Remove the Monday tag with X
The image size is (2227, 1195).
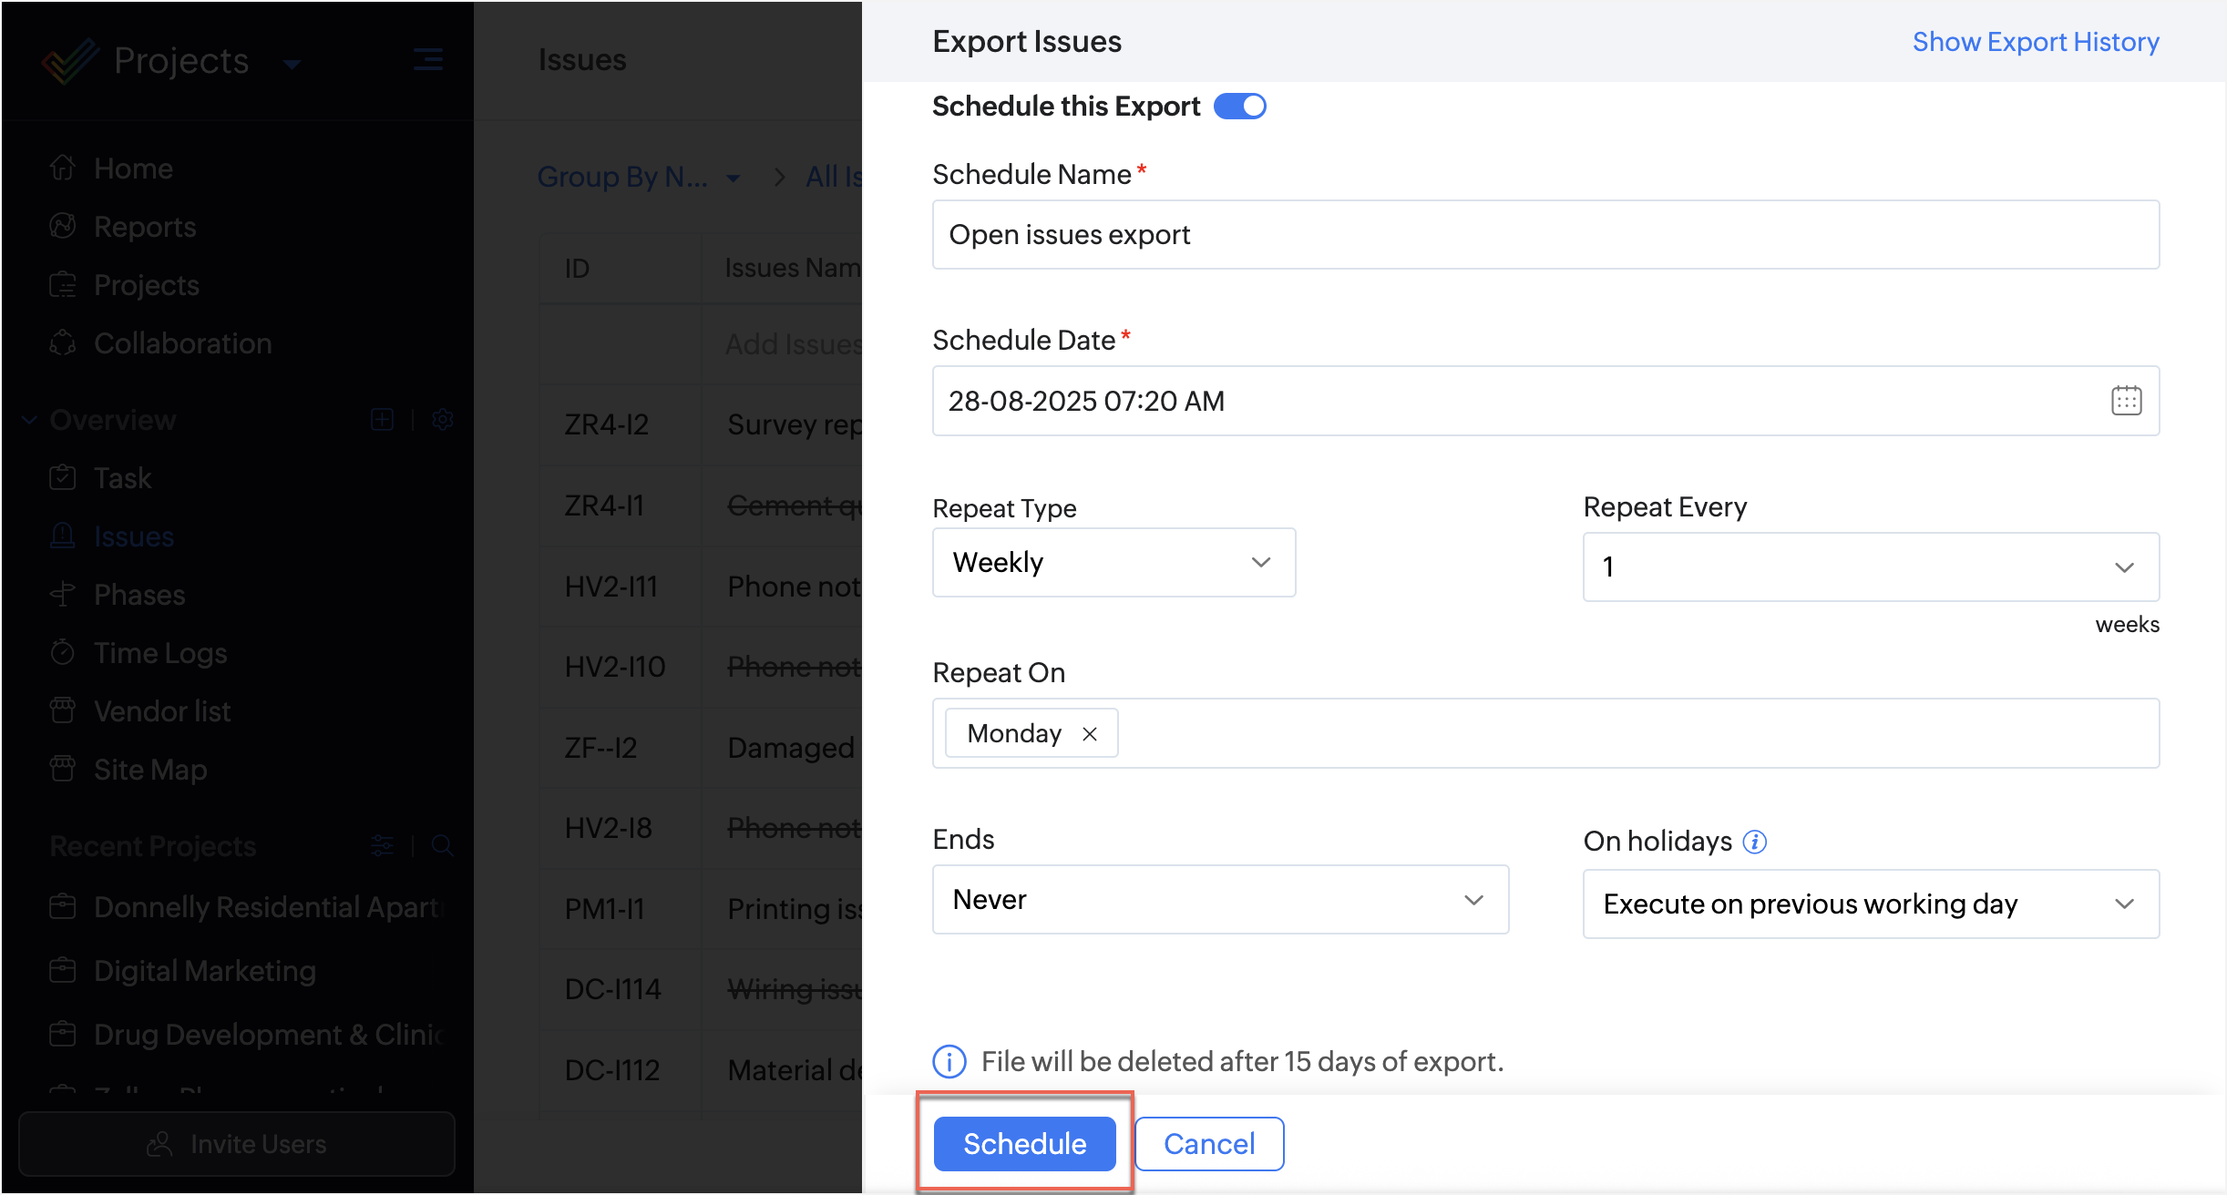click(x=1089, y=734)
